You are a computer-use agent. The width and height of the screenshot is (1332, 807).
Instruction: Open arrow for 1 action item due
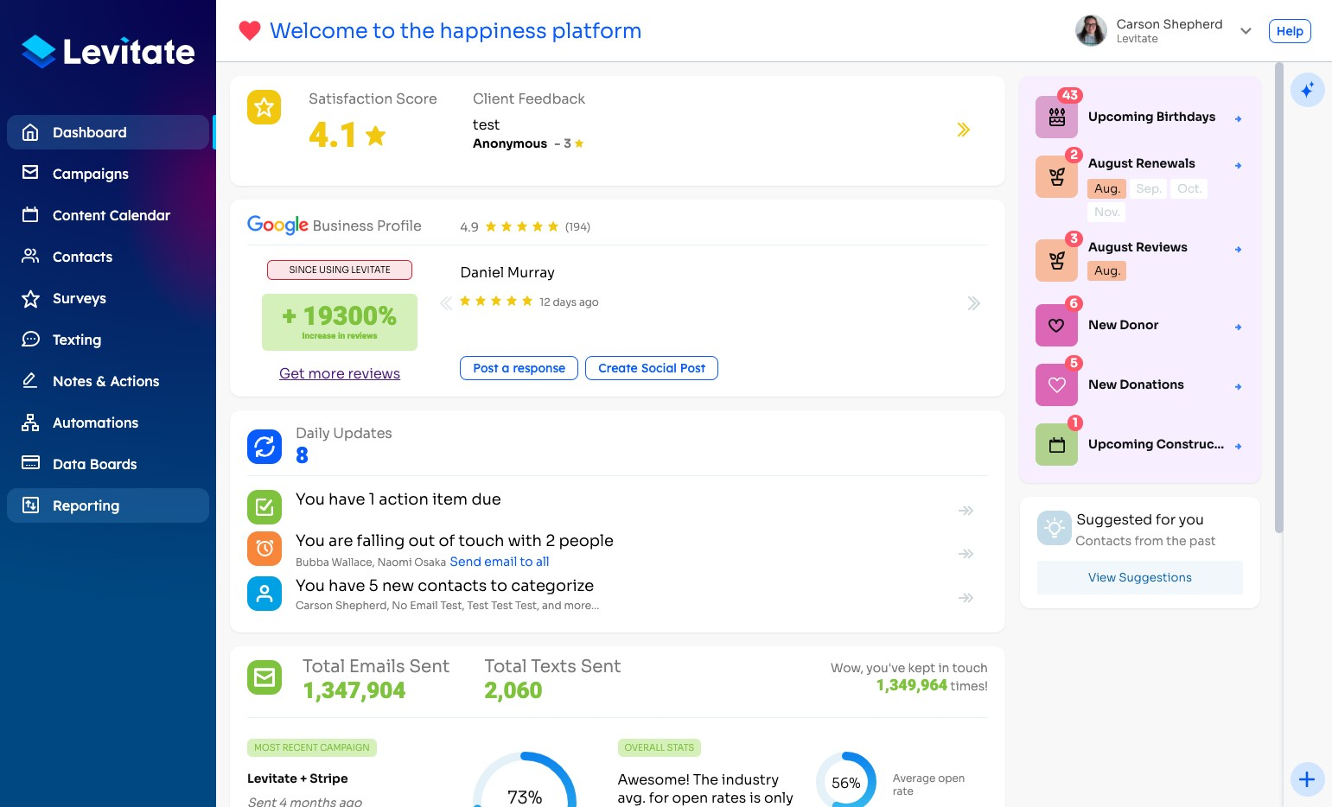[x=966, y=511]
